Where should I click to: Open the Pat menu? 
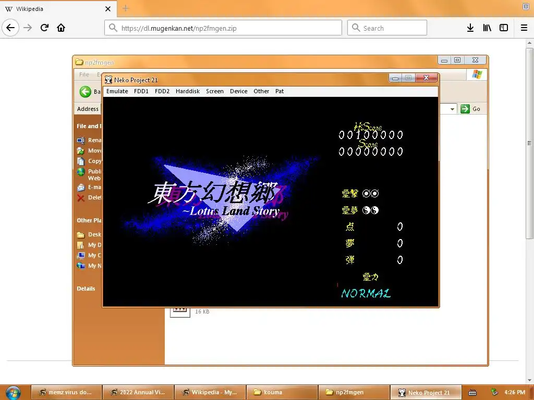pos(280,91)
